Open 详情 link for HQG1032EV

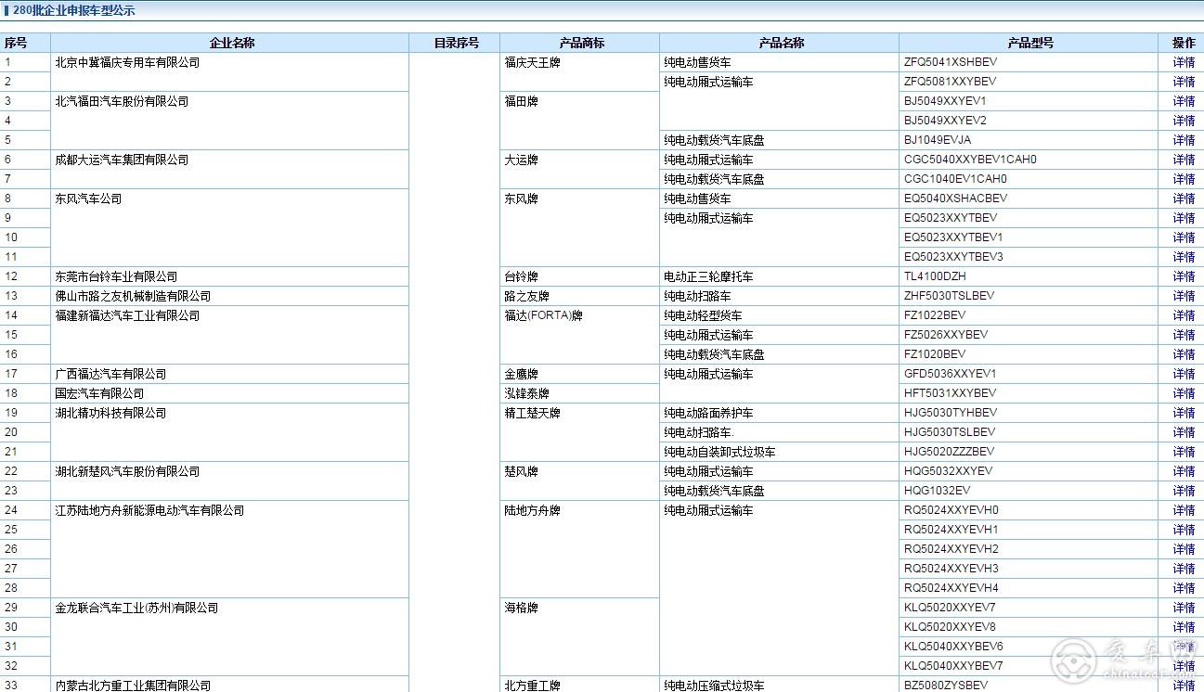(1184, 492)
